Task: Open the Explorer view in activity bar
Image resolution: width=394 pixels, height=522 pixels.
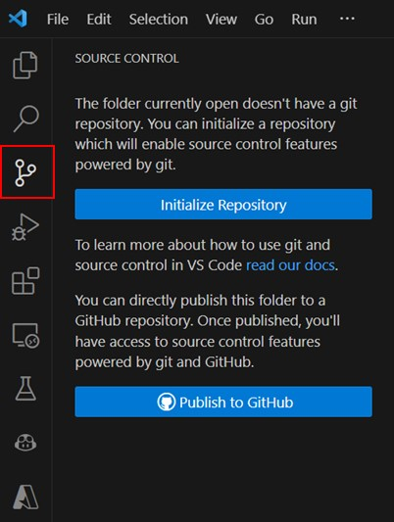Action: pos(25,65)
